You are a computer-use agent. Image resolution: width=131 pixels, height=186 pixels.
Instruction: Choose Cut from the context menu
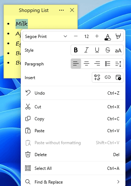click(x=73, y=107)
